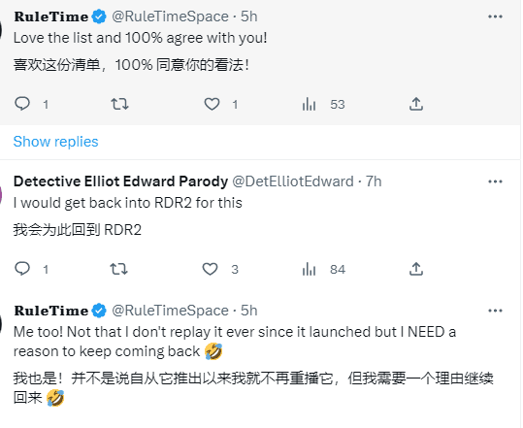Open more options for first RuleTime tweet
523x428 pixels.
495,16
